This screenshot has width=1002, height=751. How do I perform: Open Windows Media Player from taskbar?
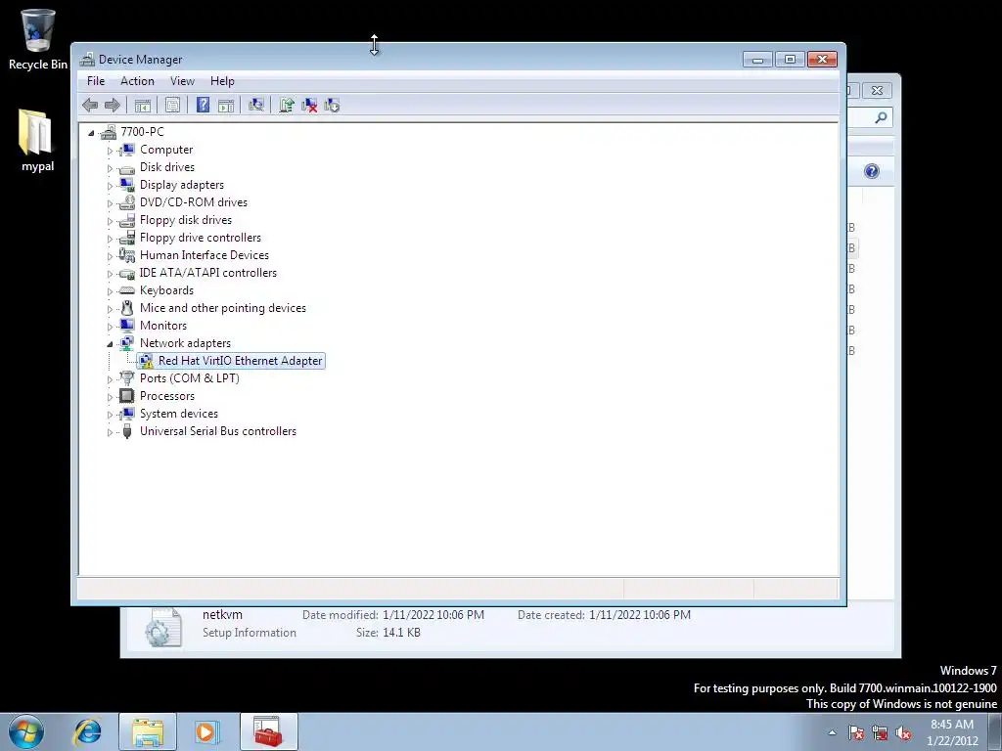tap(206, 731)
